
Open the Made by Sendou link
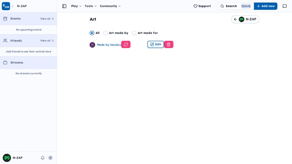(109, 45)
